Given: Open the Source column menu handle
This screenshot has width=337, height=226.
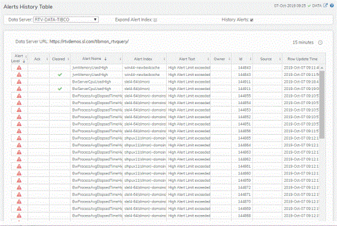Looking at the screenshot, I should tap(280, 59).
